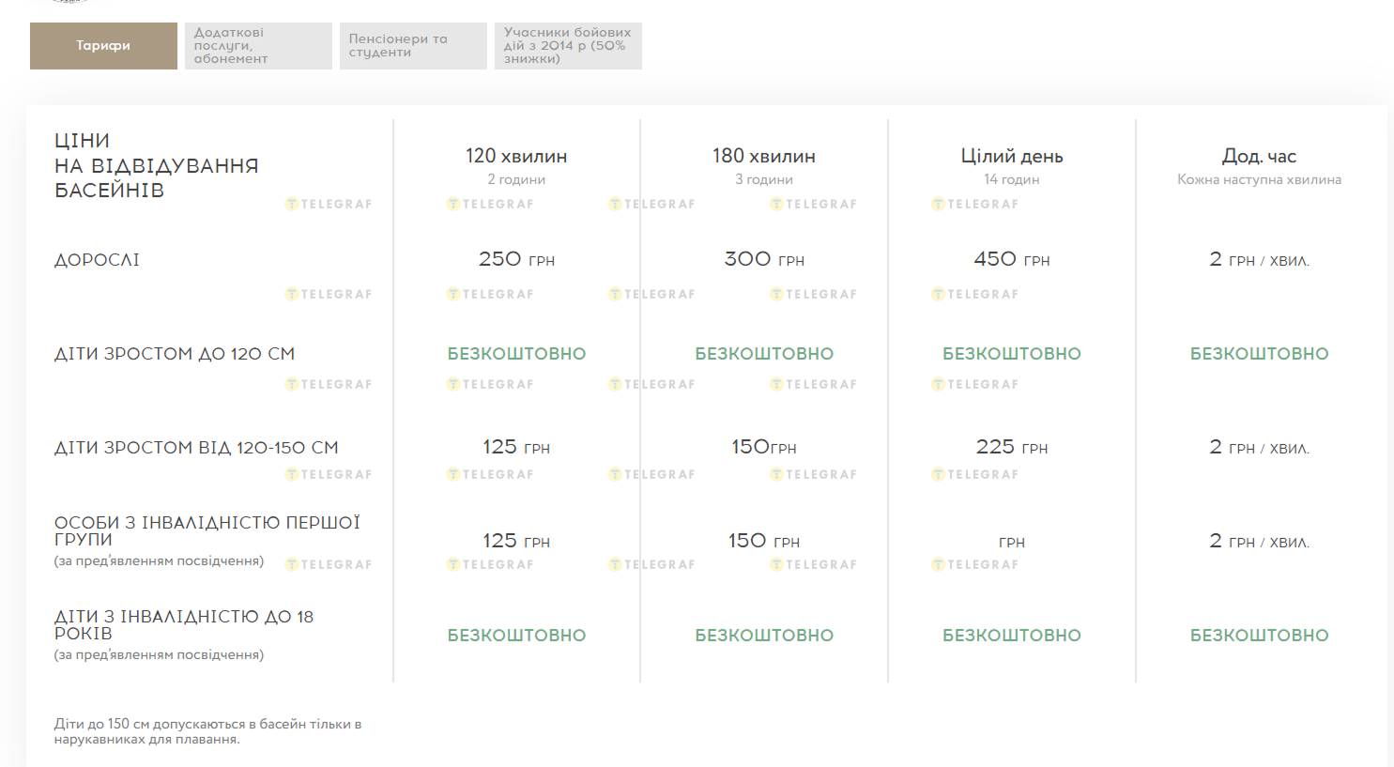Image resolution: width=1394 pixels, height=767 pixels.
Task: Click the 180 хвилин column header
Action: [764, 157]
